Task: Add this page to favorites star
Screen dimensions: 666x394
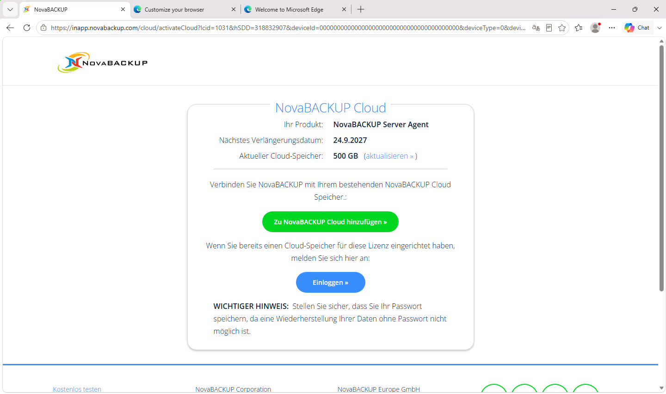Action: (x=562, y=28)
